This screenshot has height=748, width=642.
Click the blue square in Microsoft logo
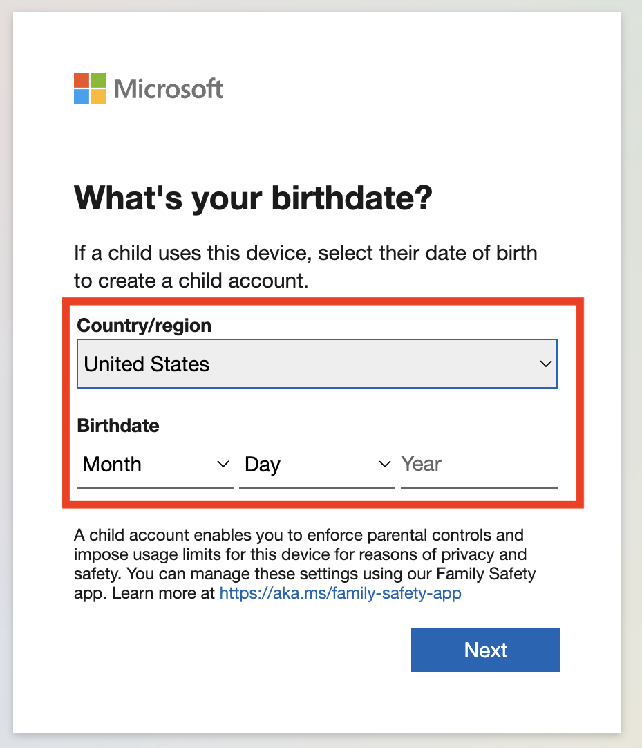click(82, 97)
